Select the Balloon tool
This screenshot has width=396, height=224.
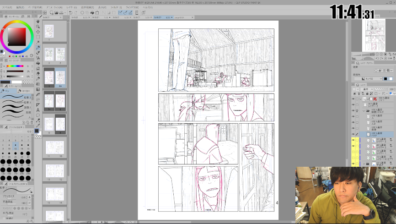(38, 115)
